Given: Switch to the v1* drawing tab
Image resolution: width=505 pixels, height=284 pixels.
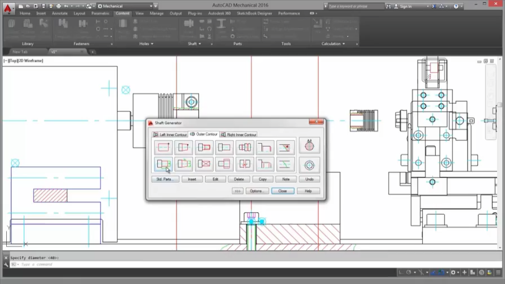Looking at the screenshot, I should 67,52.
